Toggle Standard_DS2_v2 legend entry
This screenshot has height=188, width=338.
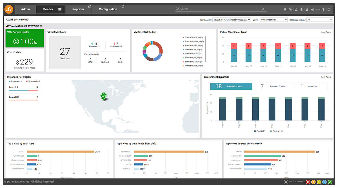pyautogui.click(x=192, y=46)
